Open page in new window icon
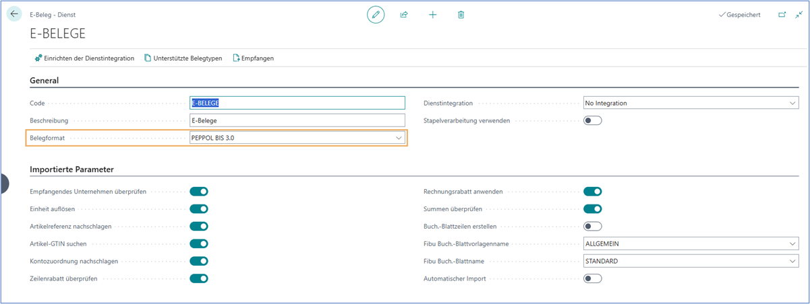The width and height of the screenshot is (810, 304). pyautogui.click(x=782, y=14)
